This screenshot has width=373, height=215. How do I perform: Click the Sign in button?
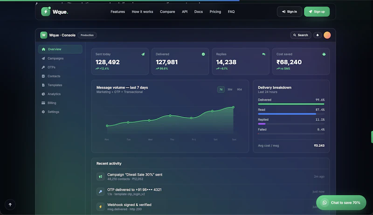[x=290, y=12]
